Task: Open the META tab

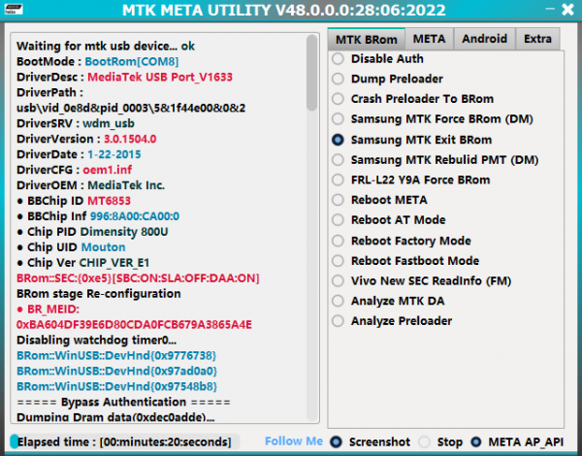Action: point(429,39)
